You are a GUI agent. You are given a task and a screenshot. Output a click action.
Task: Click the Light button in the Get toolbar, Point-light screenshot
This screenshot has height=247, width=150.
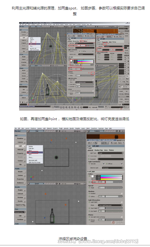point(20,146)
